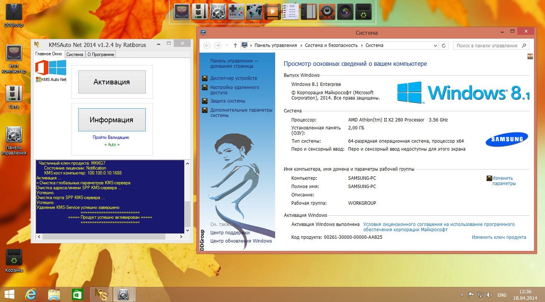Launch the gamepad games icon in the top dock

(x=236, y=12)
